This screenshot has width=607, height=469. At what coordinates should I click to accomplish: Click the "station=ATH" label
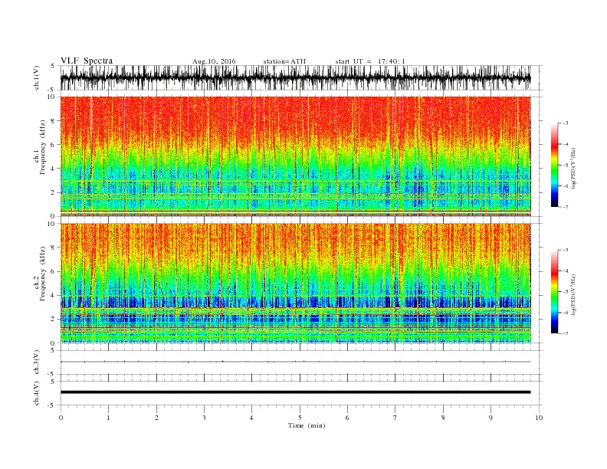(284, 61)
